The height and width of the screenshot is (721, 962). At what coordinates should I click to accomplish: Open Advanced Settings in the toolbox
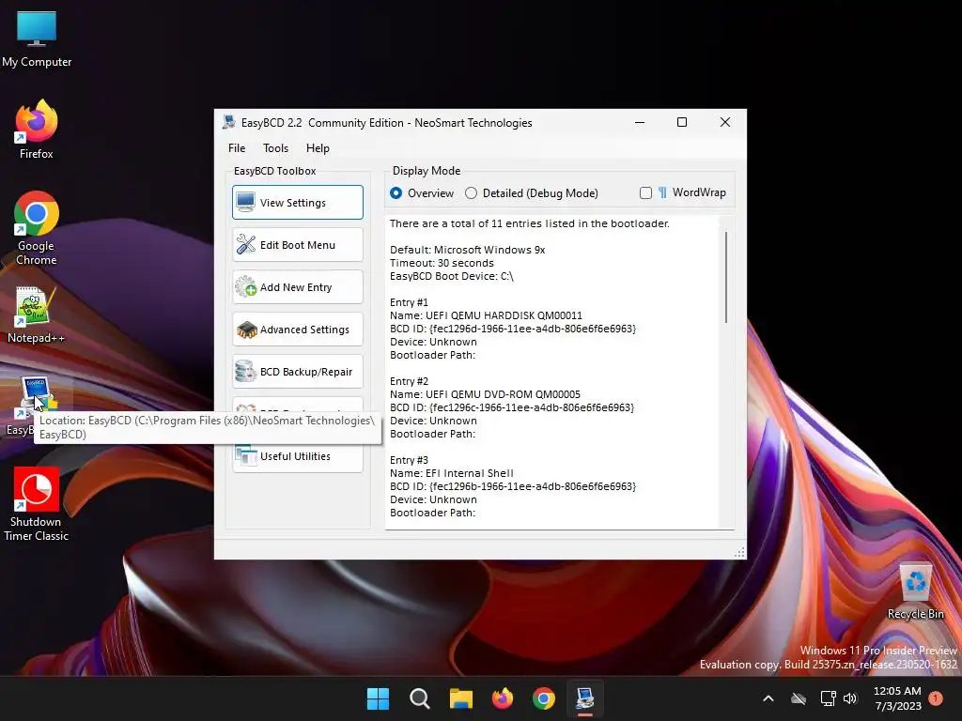click(298, 330)
